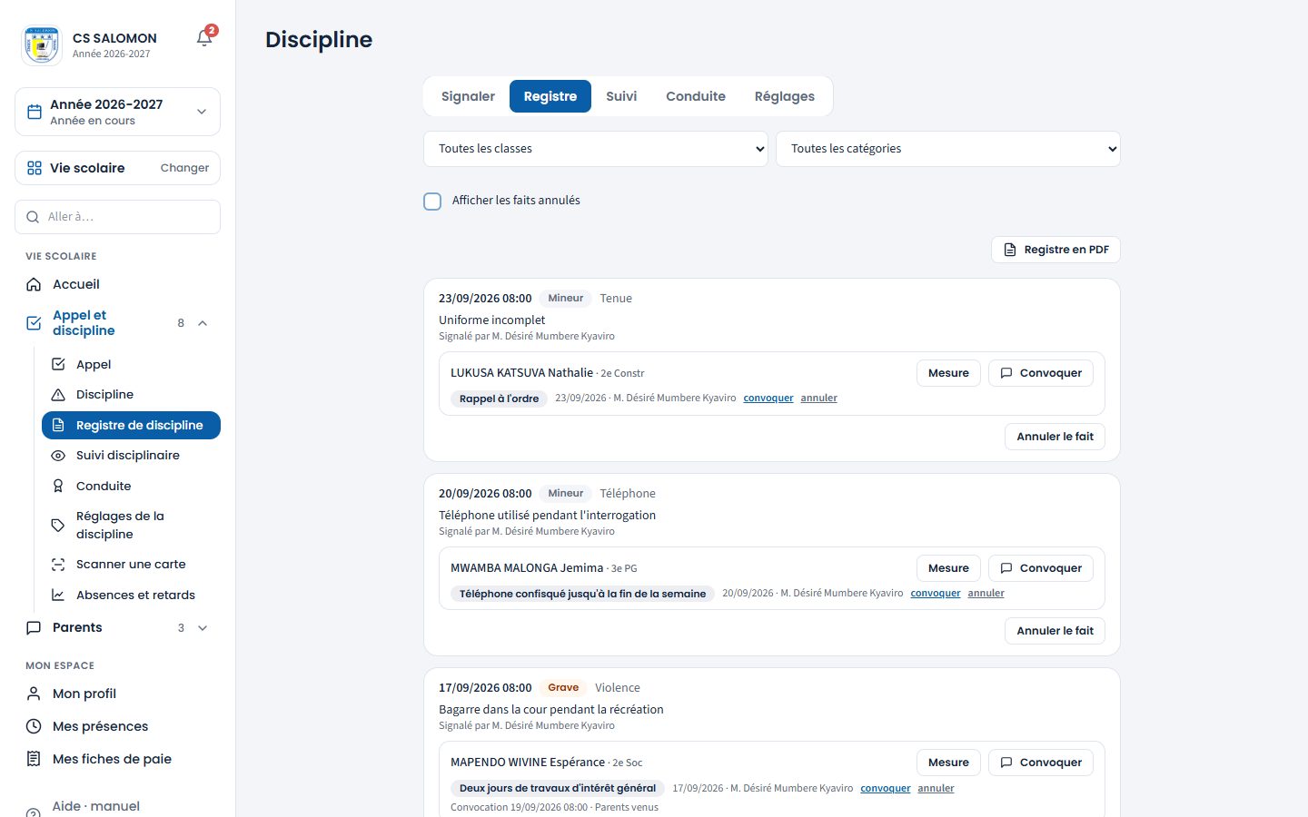Open Absences et retards chart icon
This screenshot has height=817, width=1308.
pyautogui.click(x=58, y=595)
